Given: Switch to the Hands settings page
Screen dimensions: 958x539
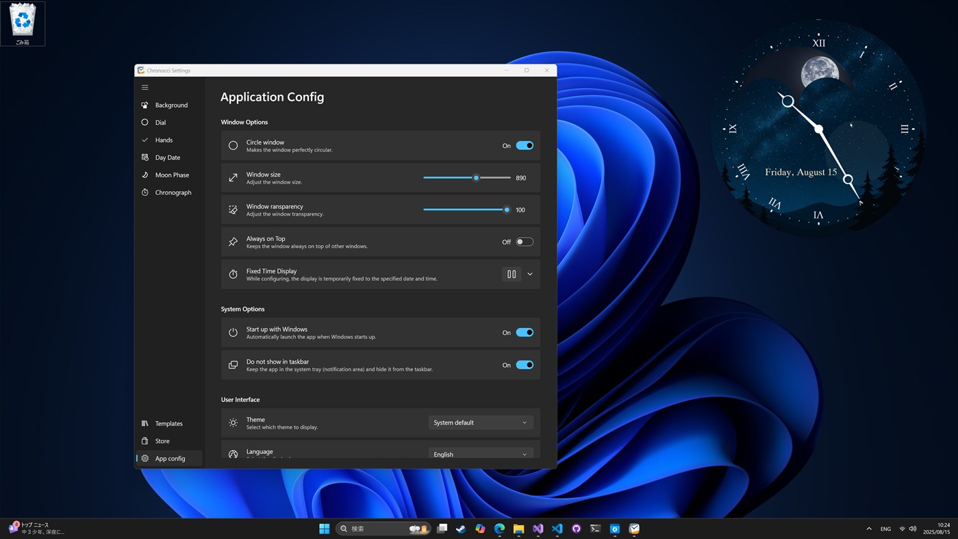Looking at the screenshot, I should (164, 140).
